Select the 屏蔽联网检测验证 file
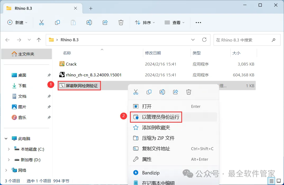 point(82,86)
